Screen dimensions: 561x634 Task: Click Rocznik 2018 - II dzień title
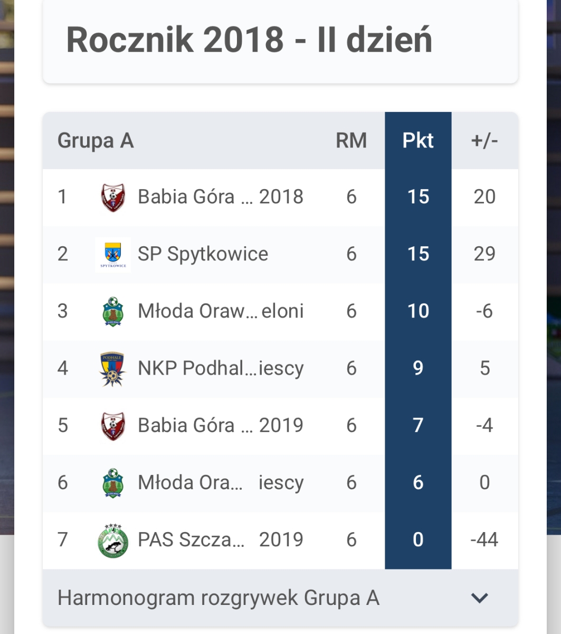(249, 40)
